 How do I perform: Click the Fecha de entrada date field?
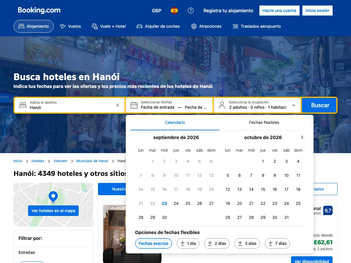[158, 107]
